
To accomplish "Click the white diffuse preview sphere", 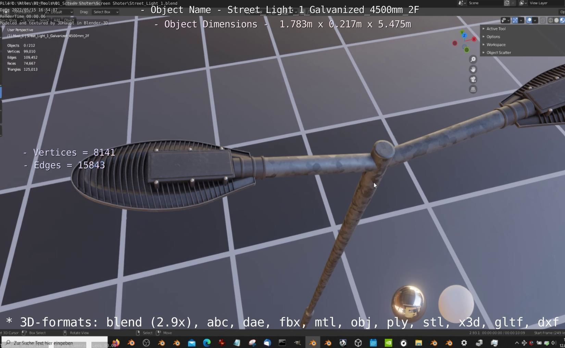I will click(x=456, y=303).
